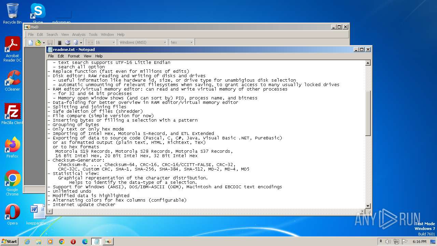
Task: Open Notepad View menu
Action: pos(87,56)
